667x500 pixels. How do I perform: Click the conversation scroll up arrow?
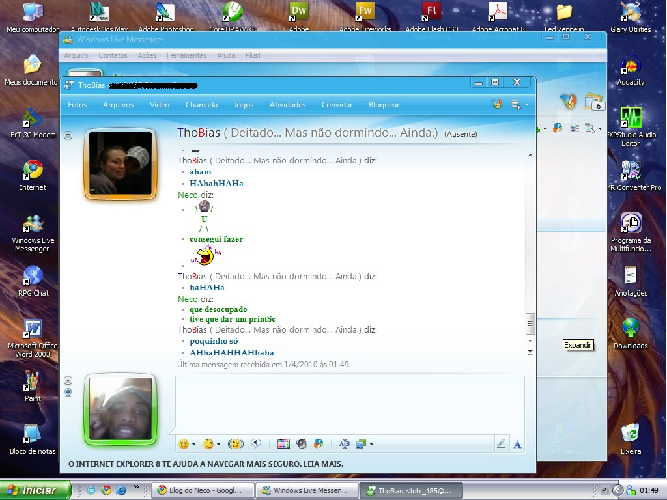(x=530, y=155)
